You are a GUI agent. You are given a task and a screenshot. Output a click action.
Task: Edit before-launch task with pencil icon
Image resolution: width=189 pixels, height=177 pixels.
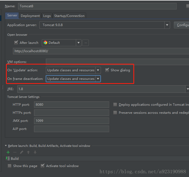pos(22,152)
